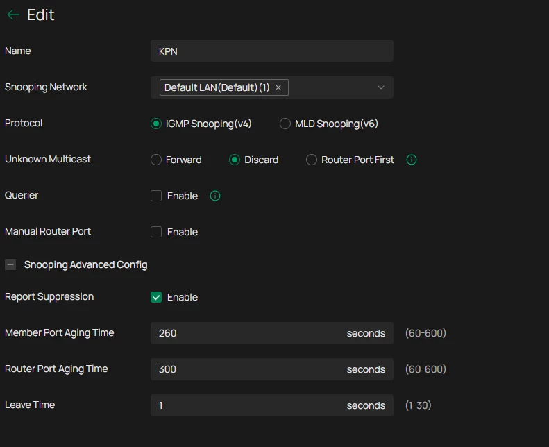Screen dimensions: 549x447
Task: Enable the Manual Router Port checkbox
Action: pos(156,232)
